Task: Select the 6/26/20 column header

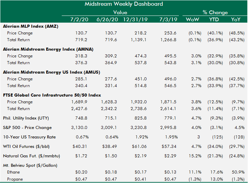Action: (x=107, y=20)
